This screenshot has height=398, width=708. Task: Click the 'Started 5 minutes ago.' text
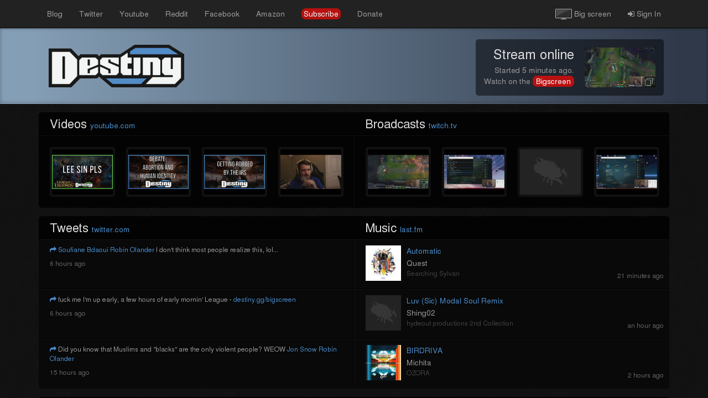[x=534, y=71]
